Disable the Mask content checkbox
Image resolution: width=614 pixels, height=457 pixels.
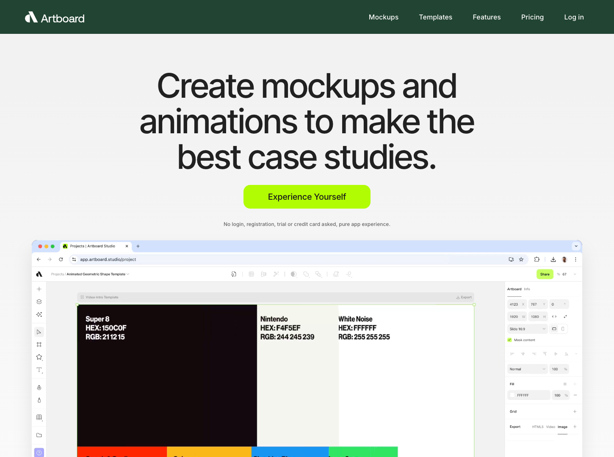[x=509, y=340]
